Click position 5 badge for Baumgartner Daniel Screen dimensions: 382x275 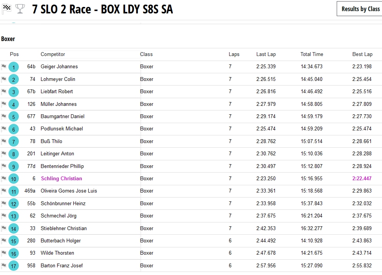[x=13, y=117]
